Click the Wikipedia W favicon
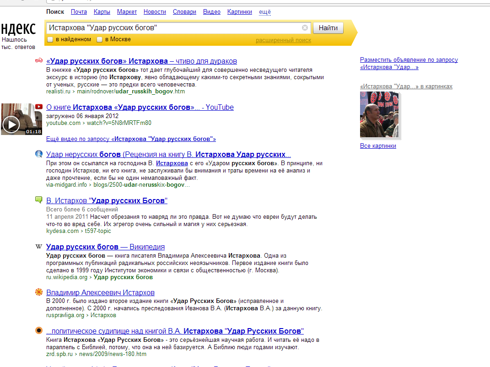This screenshot has width=490, height=367. (x=39, y=246)
